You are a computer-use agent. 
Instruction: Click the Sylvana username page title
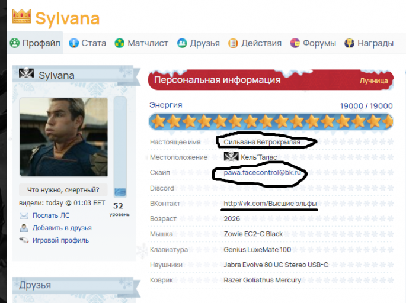pos(67,18)
